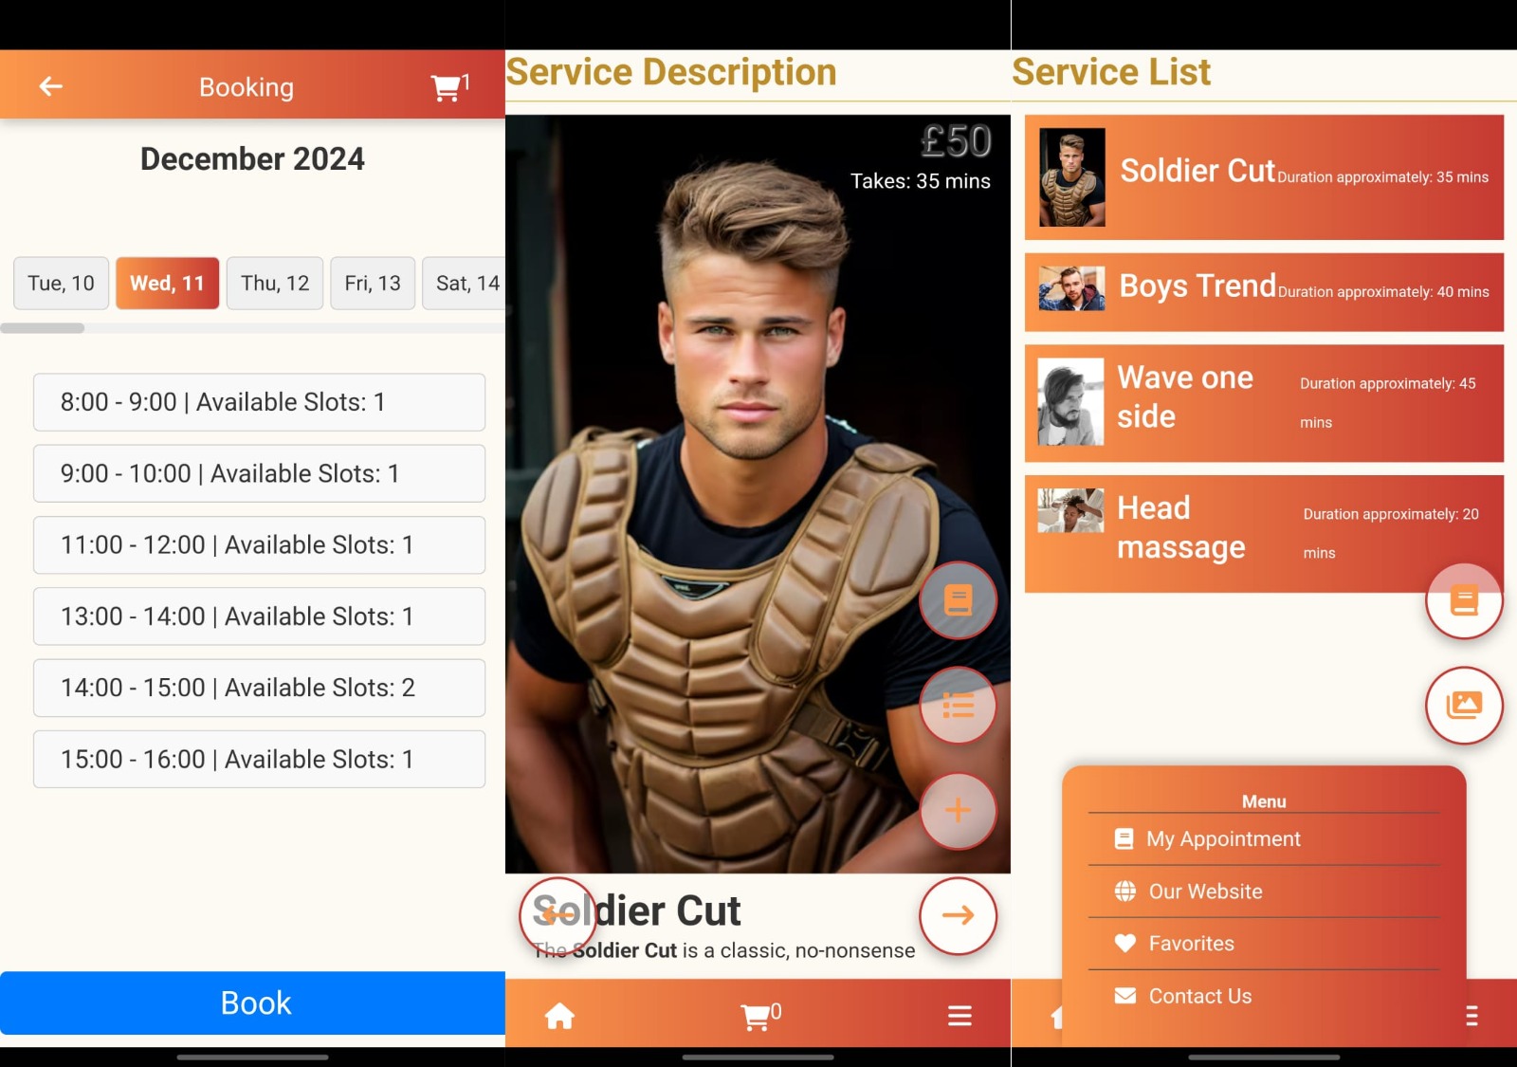The image size is (1517, 1067).
Task: Choose the 14:00 - 15:00 time slot
Action: click(259, 688)
